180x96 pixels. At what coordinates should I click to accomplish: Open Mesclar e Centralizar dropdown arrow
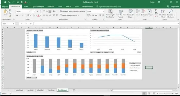78,15
